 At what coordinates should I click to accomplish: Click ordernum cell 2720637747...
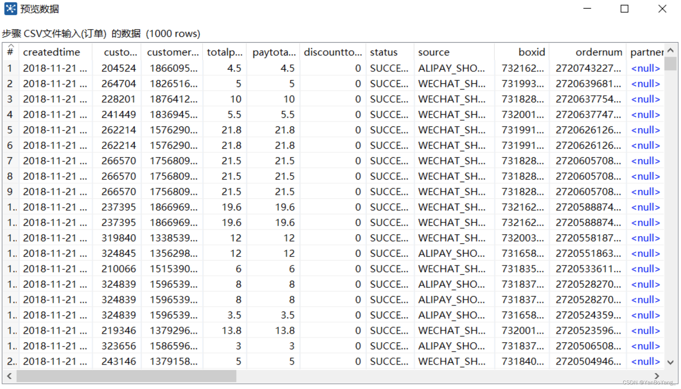(589, 115)
